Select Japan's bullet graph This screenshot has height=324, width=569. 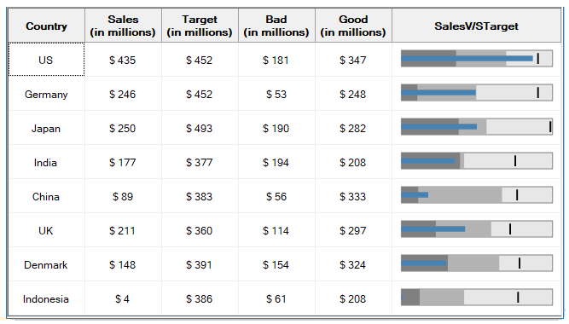tap(477, 127)
